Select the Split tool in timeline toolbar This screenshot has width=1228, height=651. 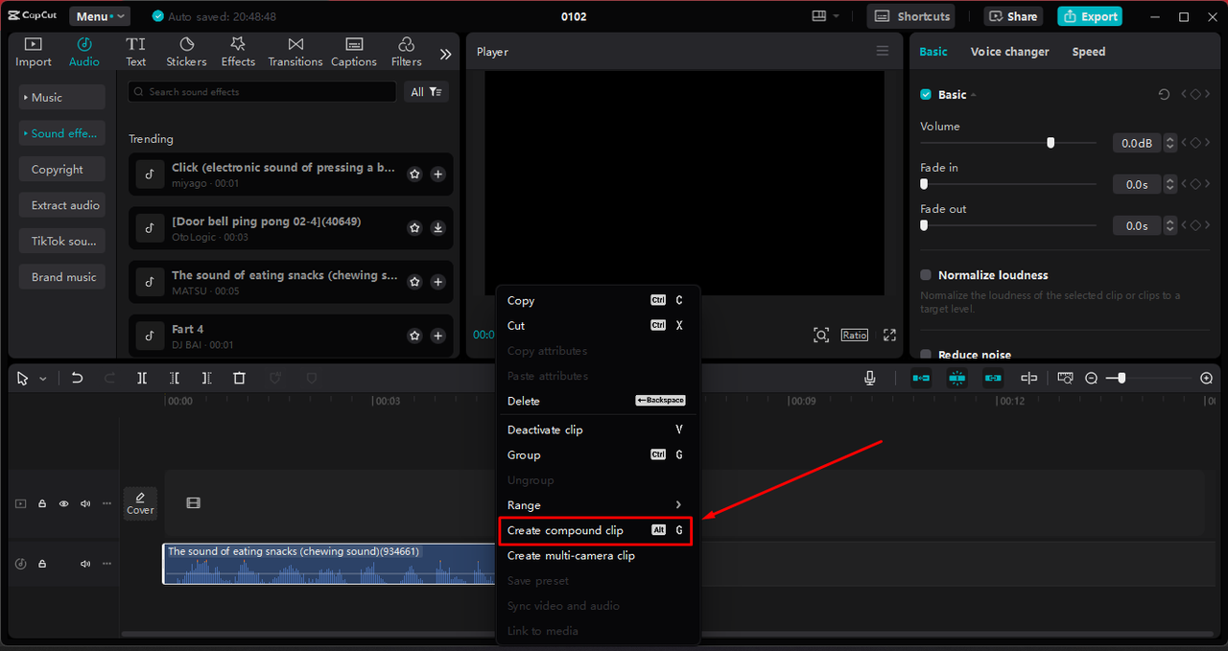coord(142,379)
